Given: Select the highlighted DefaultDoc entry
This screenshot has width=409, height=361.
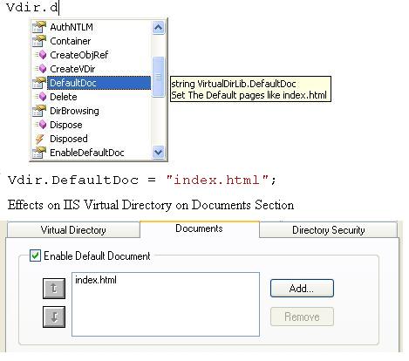Looking at the screenshot, I should pyautogui.click(x=99, y=83).
